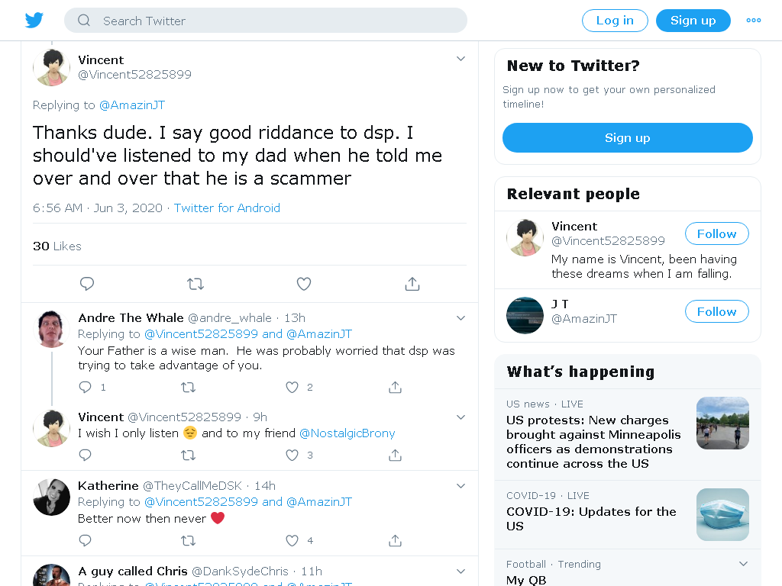Reply to Vincent's NostalgicBrony tweet
The width and height of the screenshot is (782, 586).
pyautogui.click(x=86, y=455)
